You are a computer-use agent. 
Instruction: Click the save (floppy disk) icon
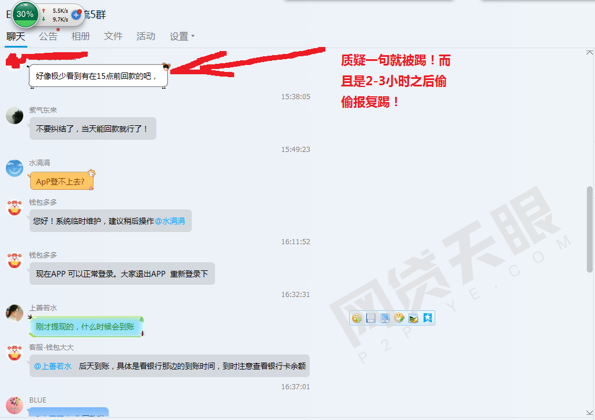pyautogui.click(x=371, y=318)
